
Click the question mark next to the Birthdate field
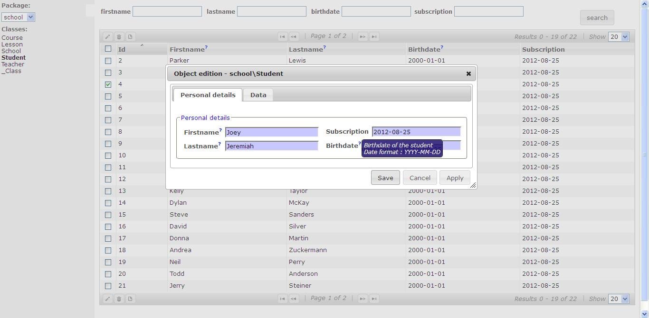click(360, 143)
